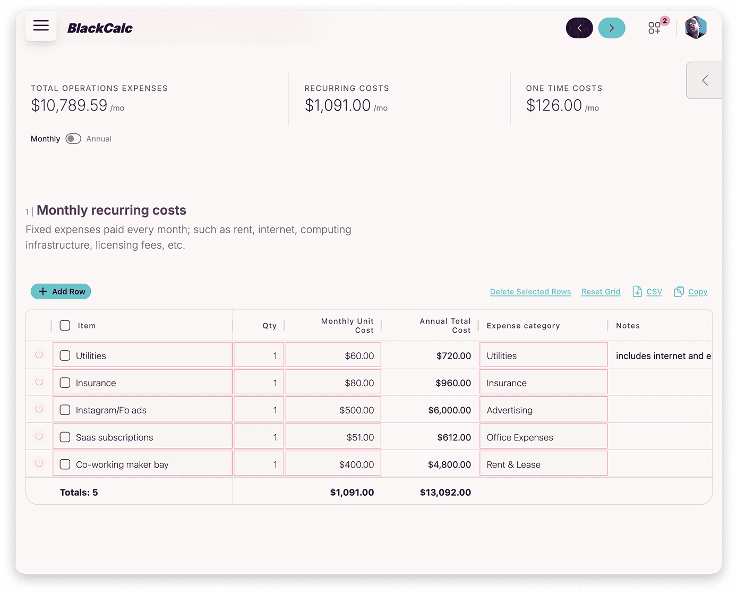Image resolution: width=737 pixels, height=593 pixels.
Task: Open the apps grid icon with notification badge
Action: click(x=655, y=28)
